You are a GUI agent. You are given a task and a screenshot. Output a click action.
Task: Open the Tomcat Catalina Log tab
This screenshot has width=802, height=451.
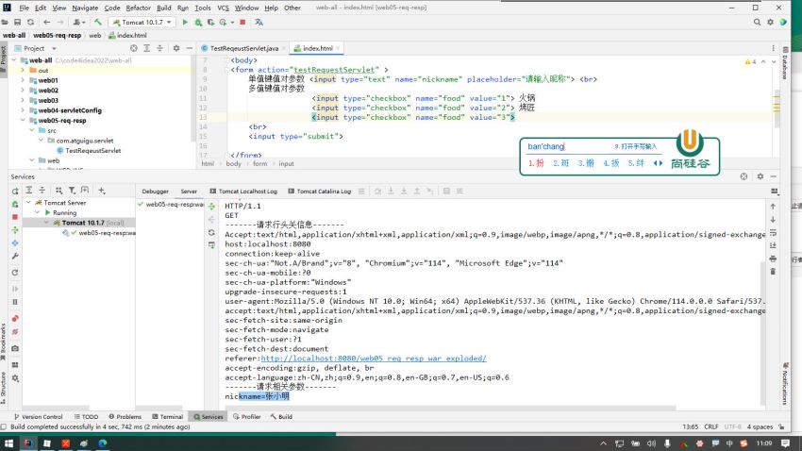(324, 191)
